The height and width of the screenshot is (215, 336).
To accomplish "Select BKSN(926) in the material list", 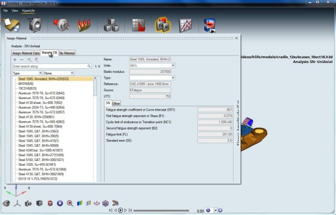I will tap(26, 84).
